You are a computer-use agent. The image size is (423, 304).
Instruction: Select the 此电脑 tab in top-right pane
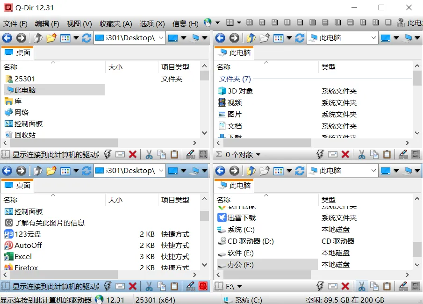(234, 53)
